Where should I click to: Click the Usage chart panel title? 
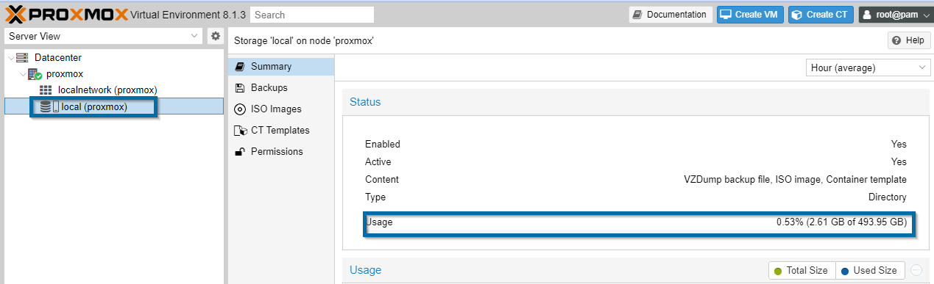click(366, 270)
